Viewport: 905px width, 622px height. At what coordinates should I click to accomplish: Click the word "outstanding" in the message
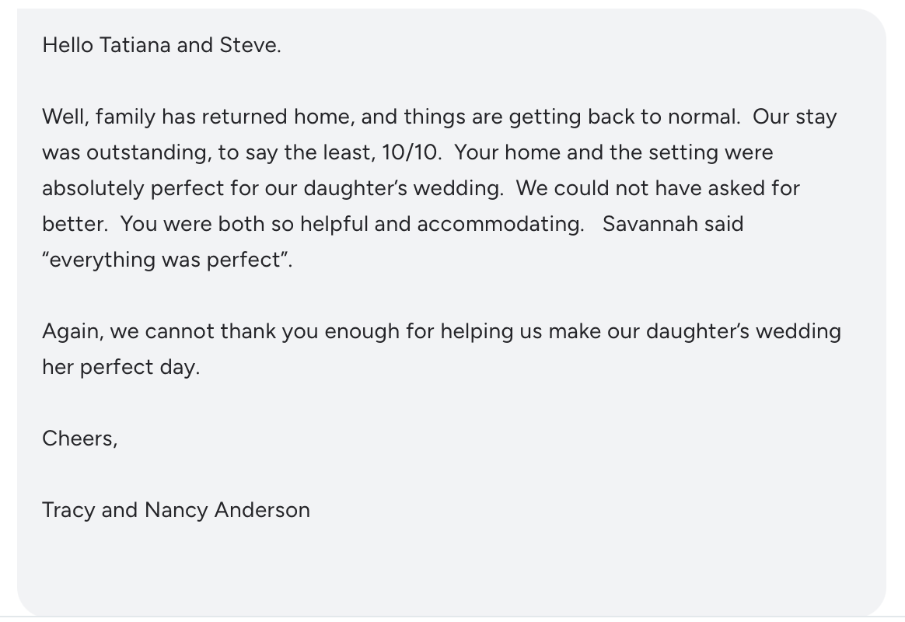click(x=146, y=152)
